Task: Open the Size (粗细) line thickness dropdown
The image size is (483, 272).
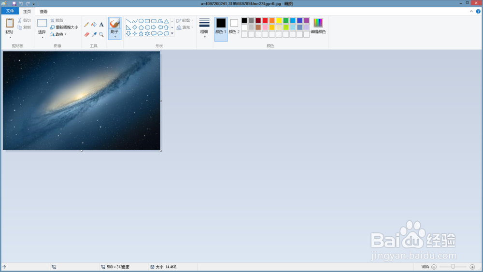Action: pos(204,28)
